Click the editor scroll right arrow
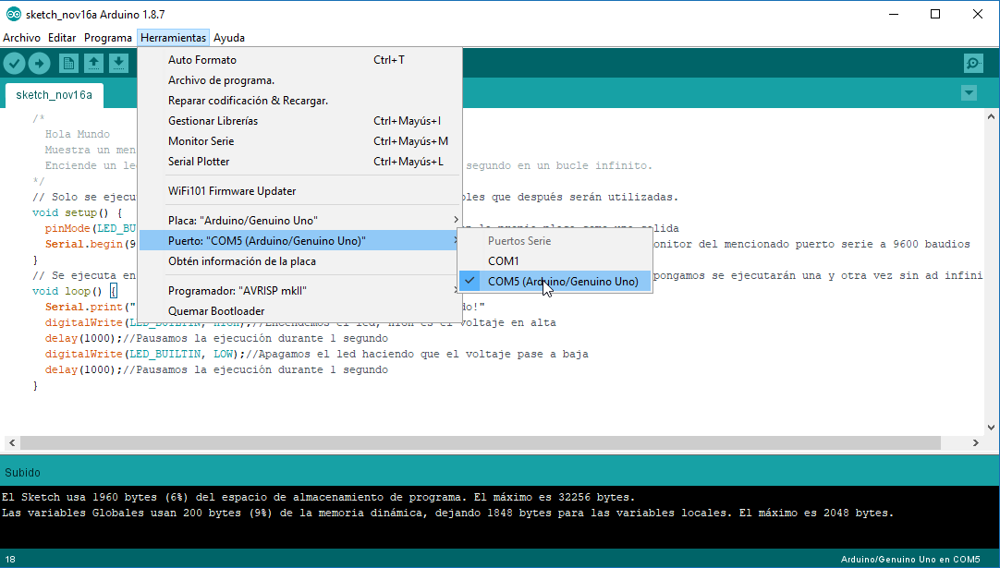 point(975,442)
